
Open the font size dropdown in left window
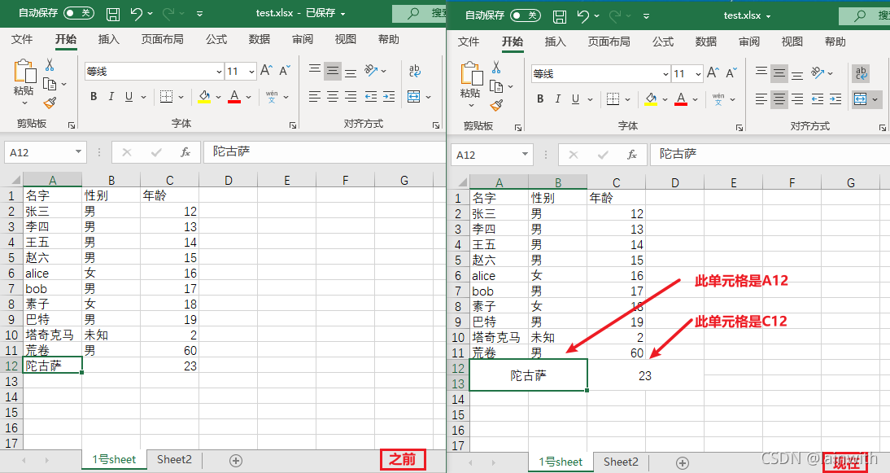tap(251, 72)
